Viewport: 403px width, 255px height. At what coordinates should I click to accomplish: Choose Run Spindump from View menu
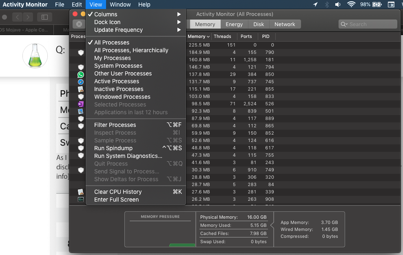coord(113,148)
